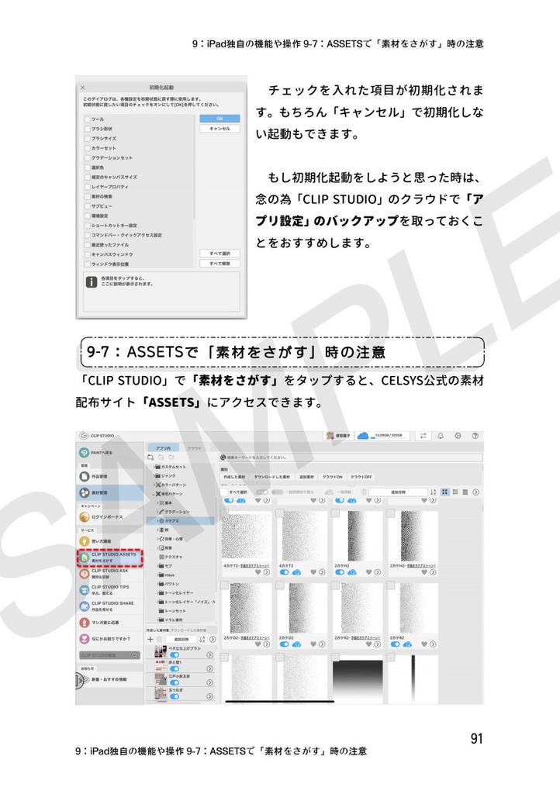Check the ブラシサイズ checkbox
The image size is (560, 794).
[88, 138]
